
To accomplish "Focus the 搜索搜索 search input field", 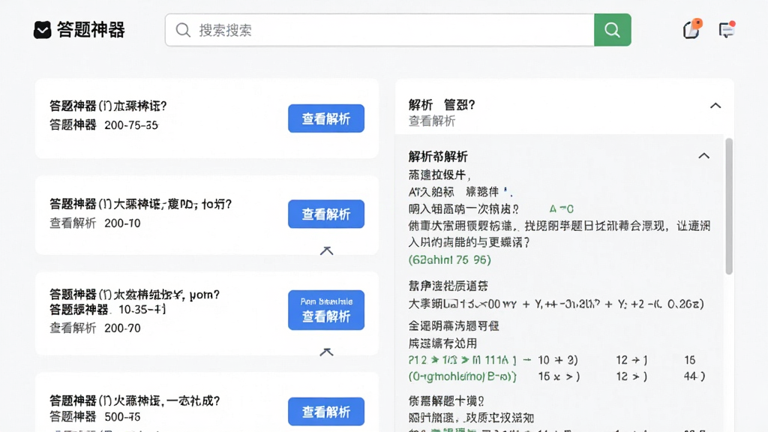I will (379, 30).
